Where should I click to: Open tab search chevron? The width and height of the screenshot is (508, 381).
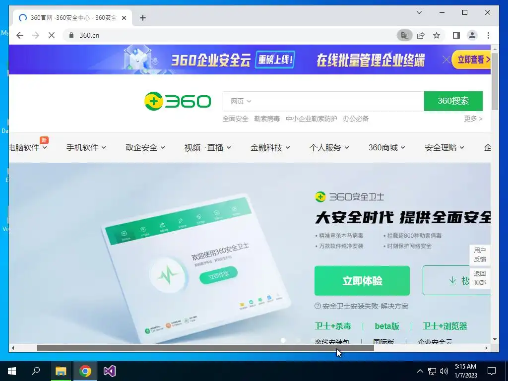tap(419, 12)
